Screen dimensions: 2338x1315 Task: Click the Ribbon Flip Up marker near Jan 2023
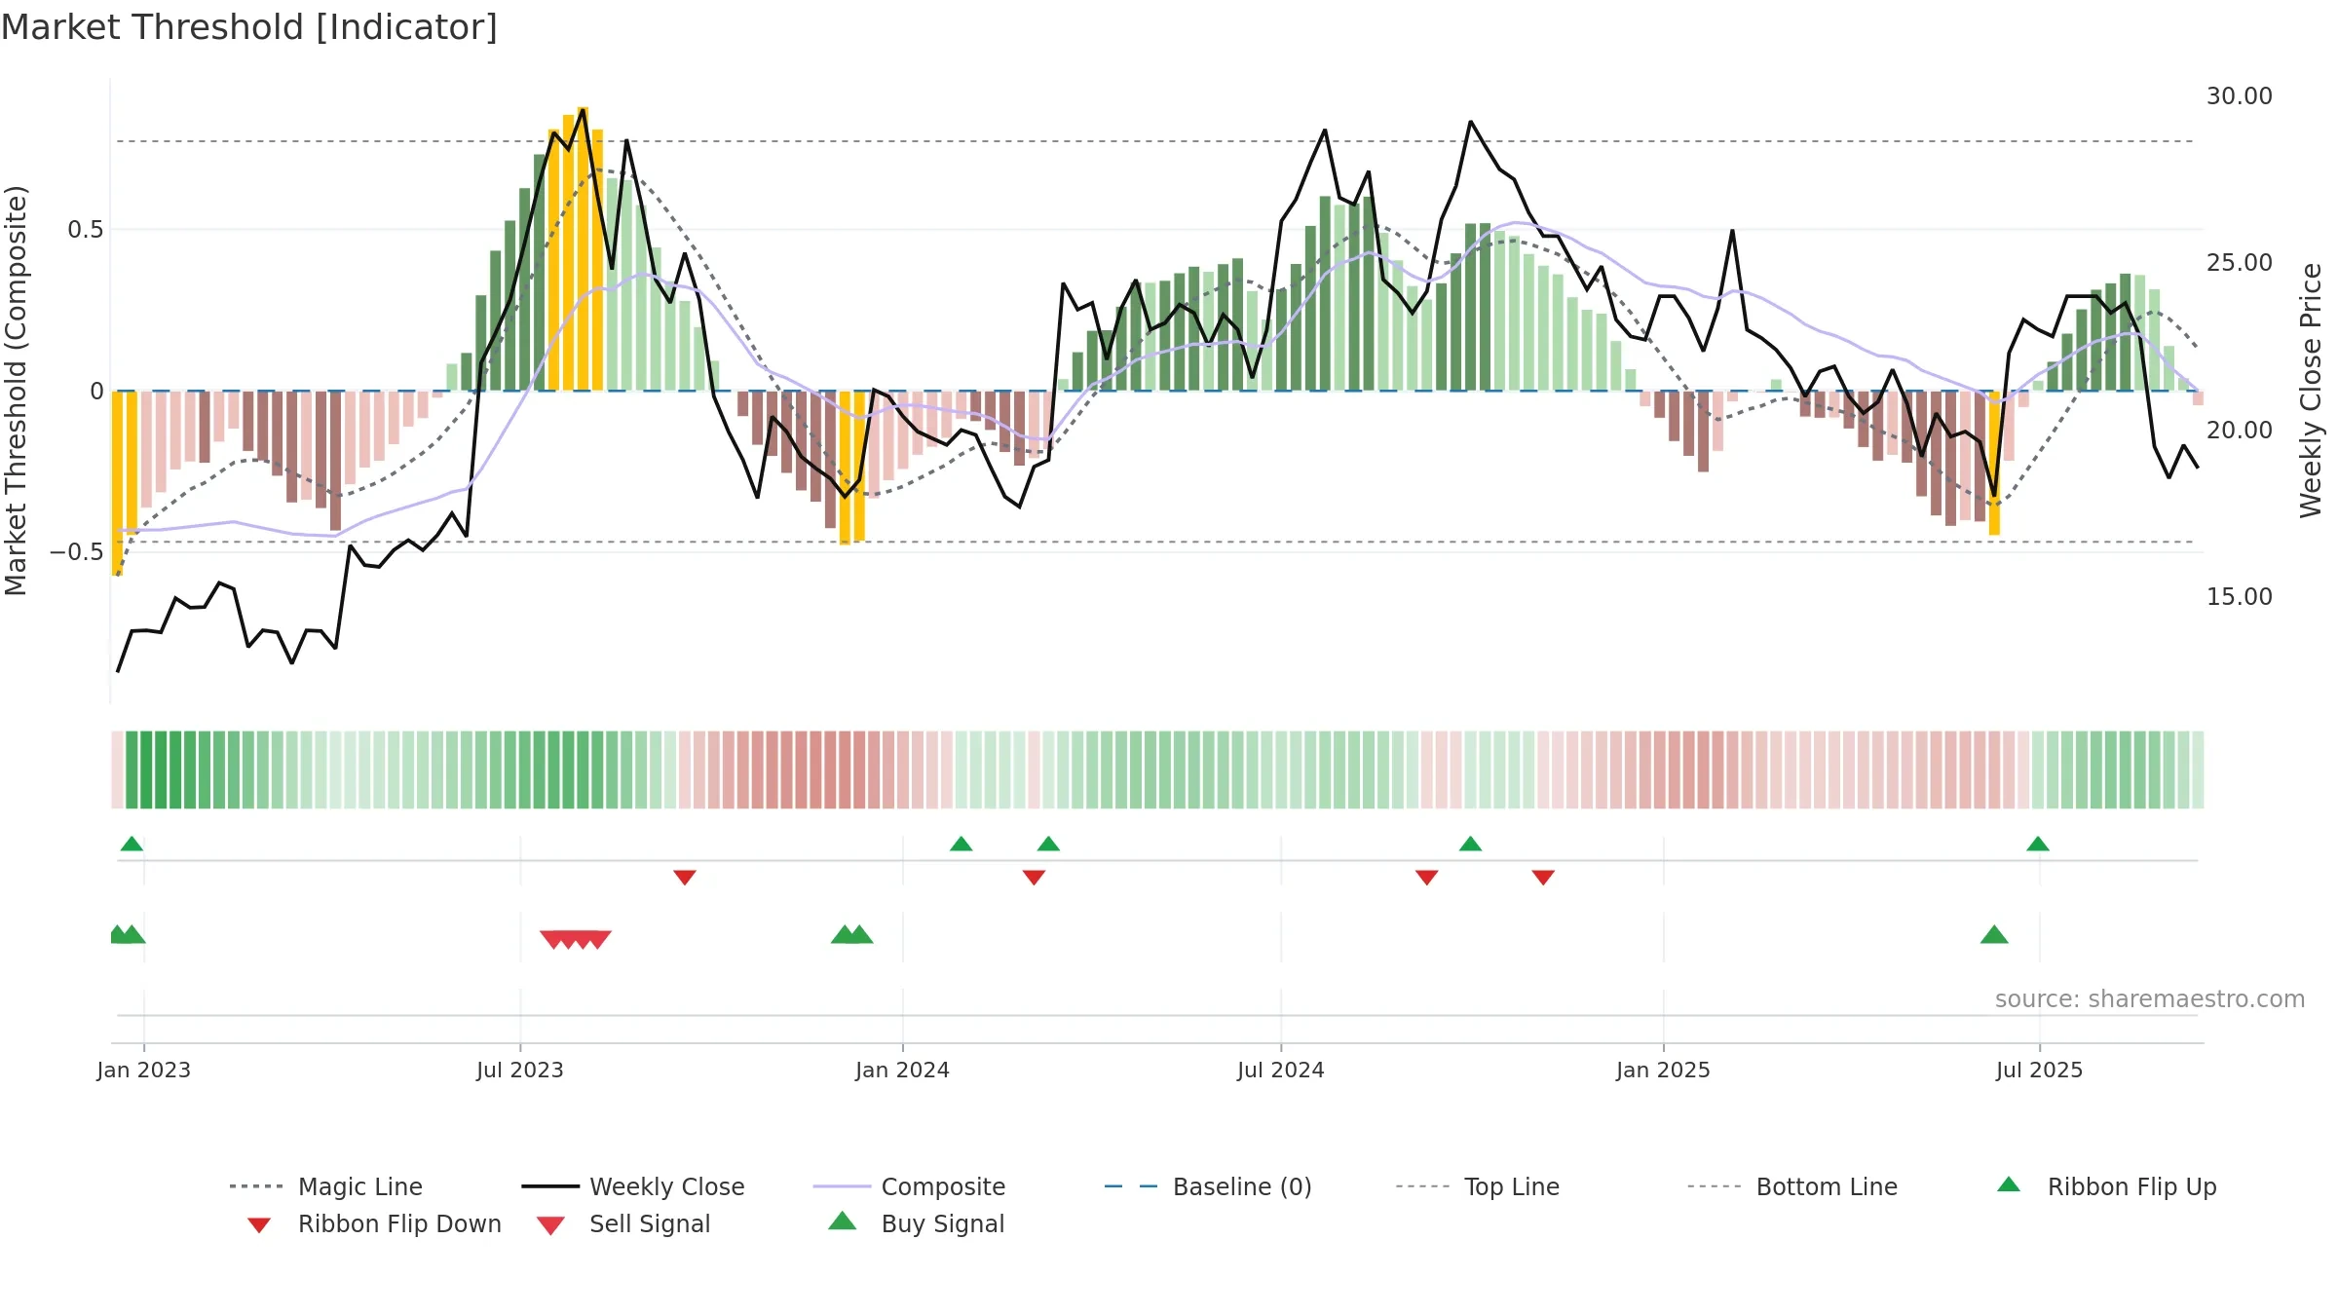click(x=132, y=844)
